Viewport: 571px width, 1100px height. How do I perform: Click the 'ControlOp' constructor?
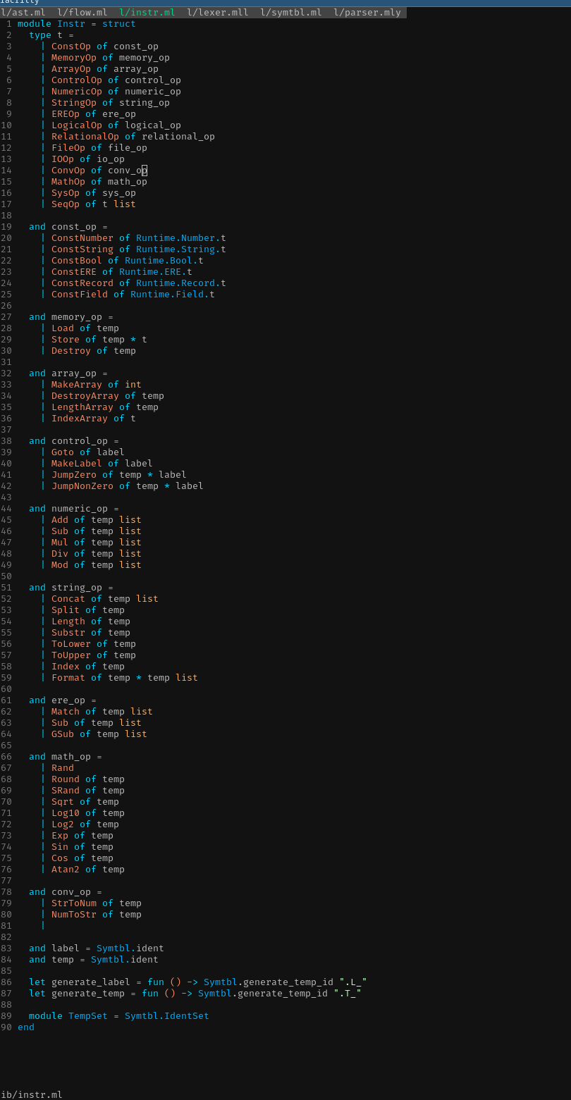tap(77, 80)
